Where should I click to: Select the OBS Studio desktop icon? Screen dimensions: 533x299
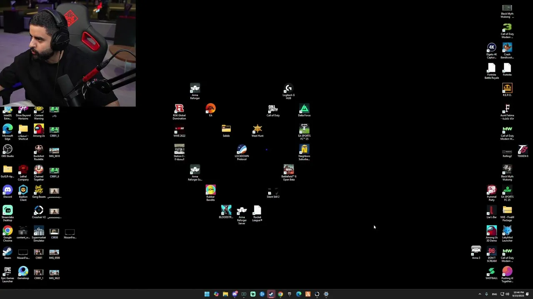click(7, 151)
